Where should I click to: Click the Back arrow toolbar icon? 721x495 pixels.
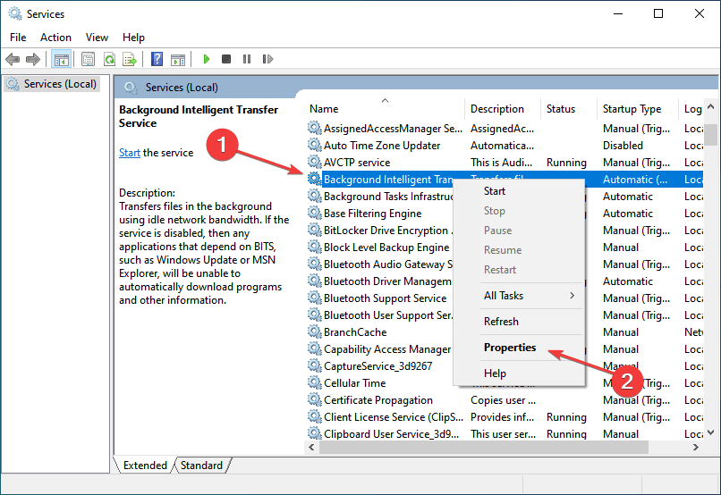point(13,59)
